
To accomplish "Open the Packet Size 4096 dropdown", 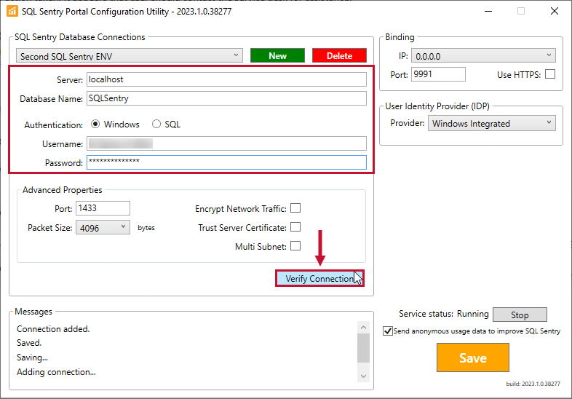I will coord(103,227).
